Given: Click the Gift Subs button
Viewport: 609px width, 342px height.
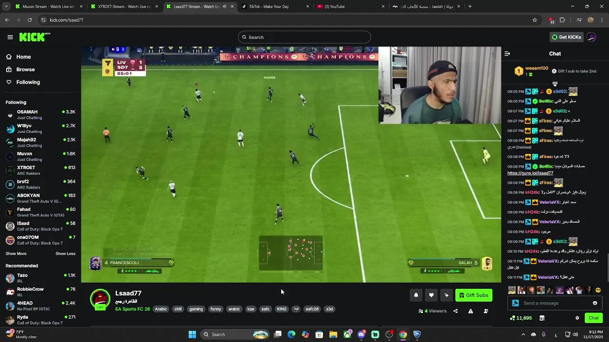Looking at the screenshot, I should 473,295.
